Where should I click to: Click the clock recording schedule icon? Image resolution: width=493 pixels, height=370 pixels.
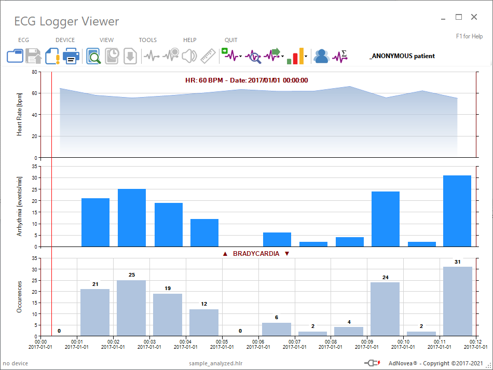112,56
